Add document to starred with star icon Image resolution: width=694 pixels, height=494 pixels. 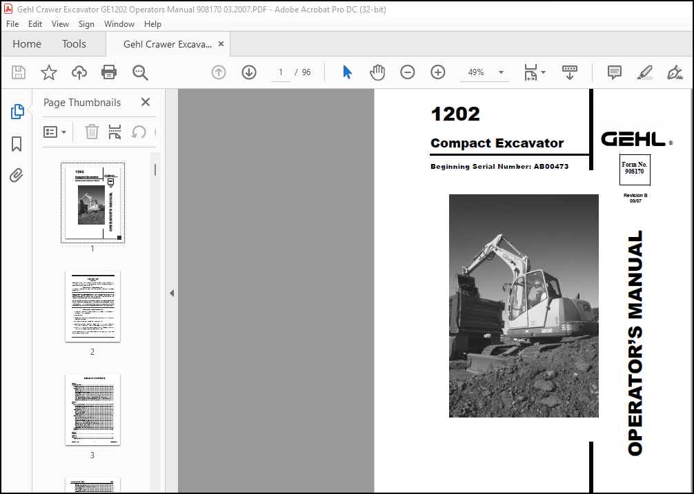pos(49,72)
